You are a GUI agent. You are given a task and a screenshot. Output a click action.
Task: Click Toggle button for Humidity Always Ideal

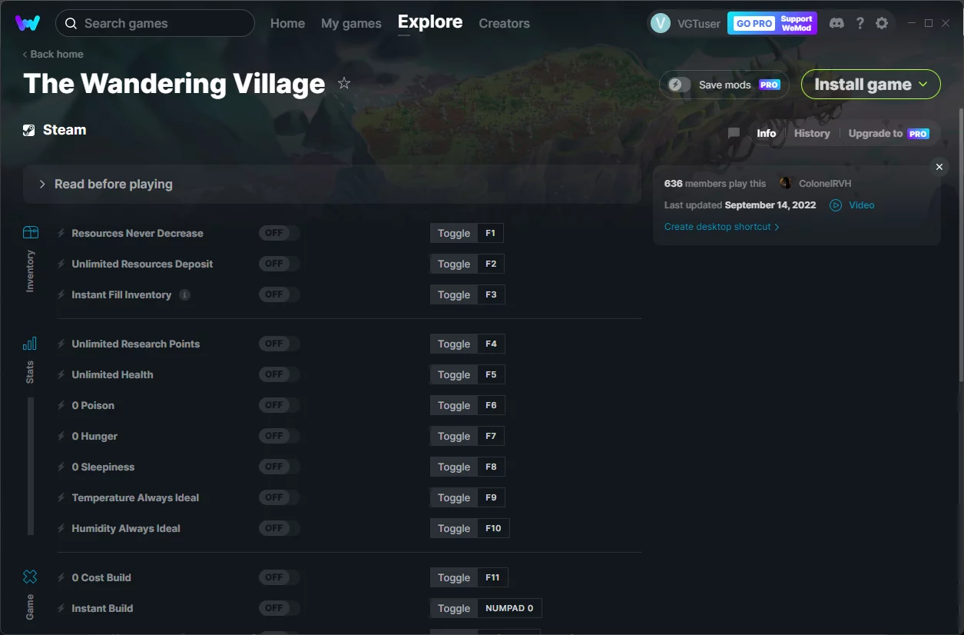point(454,528)
